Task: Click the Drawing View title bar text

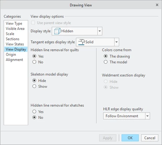Action: tap(81, 5)
